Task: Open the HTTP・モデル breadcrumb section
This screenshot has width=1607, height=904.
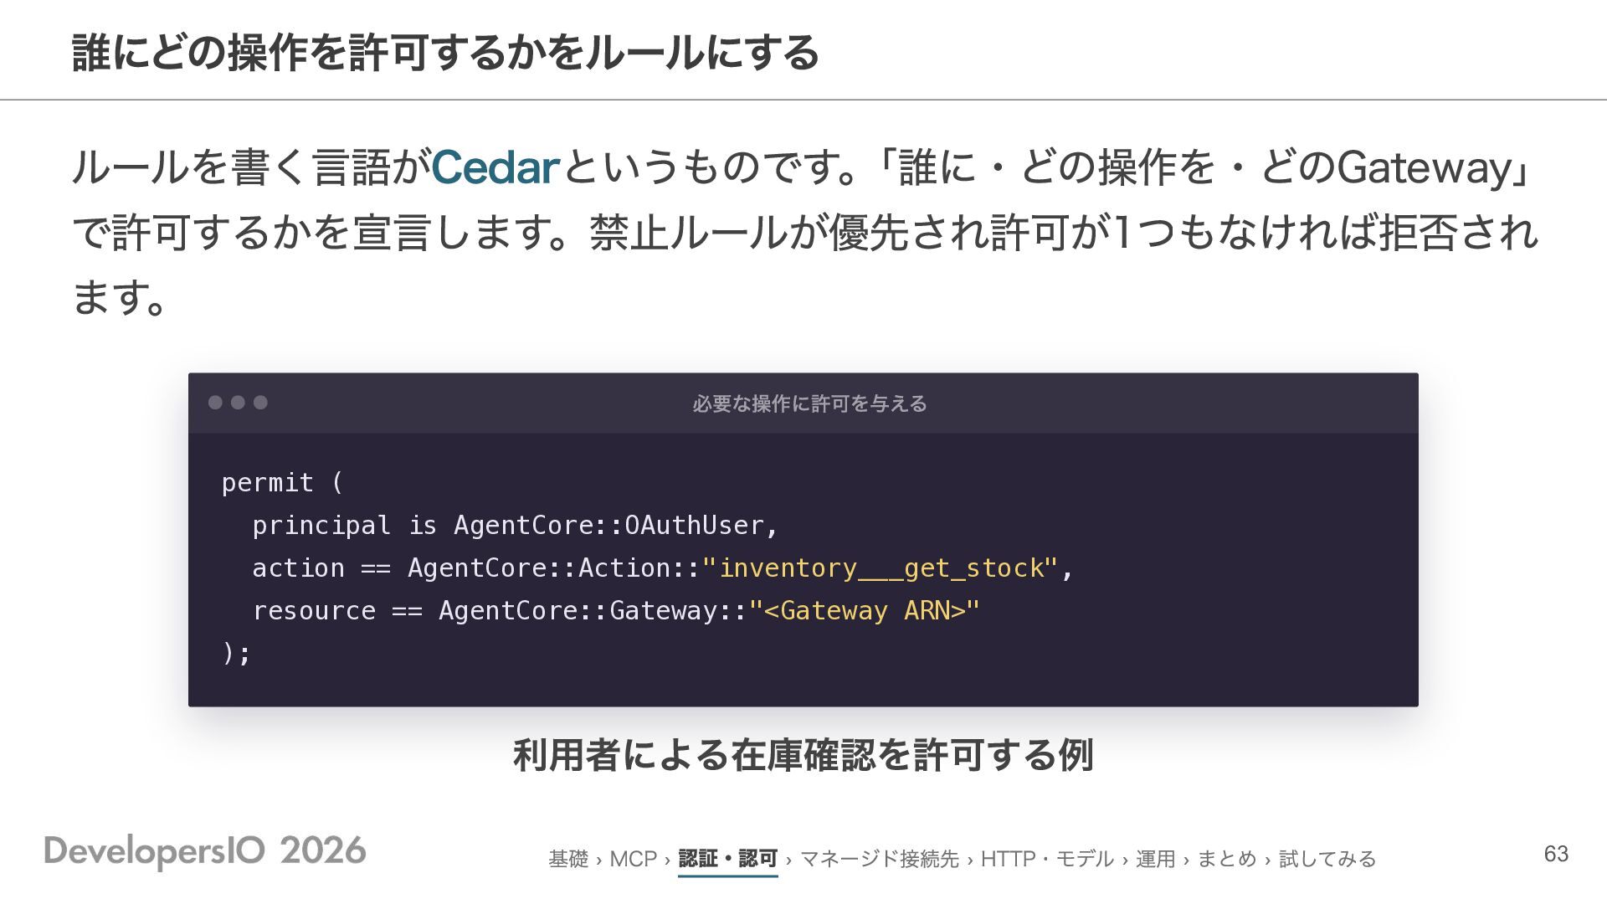Action: coord(1047,859)
